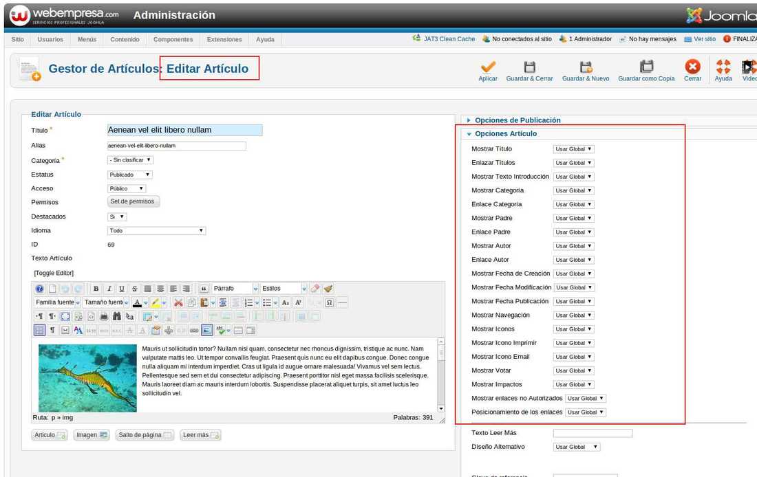
Task: Open the Usuarios menu
Action: point(50,40)
